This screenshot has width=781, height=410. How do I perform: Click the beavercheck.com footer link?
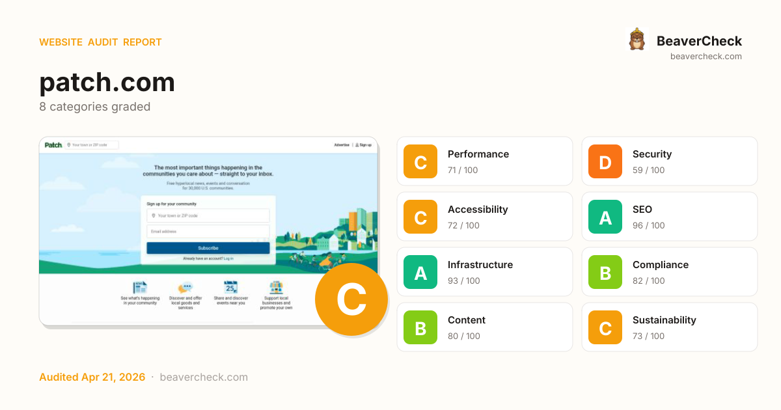[x=204, y=377]
